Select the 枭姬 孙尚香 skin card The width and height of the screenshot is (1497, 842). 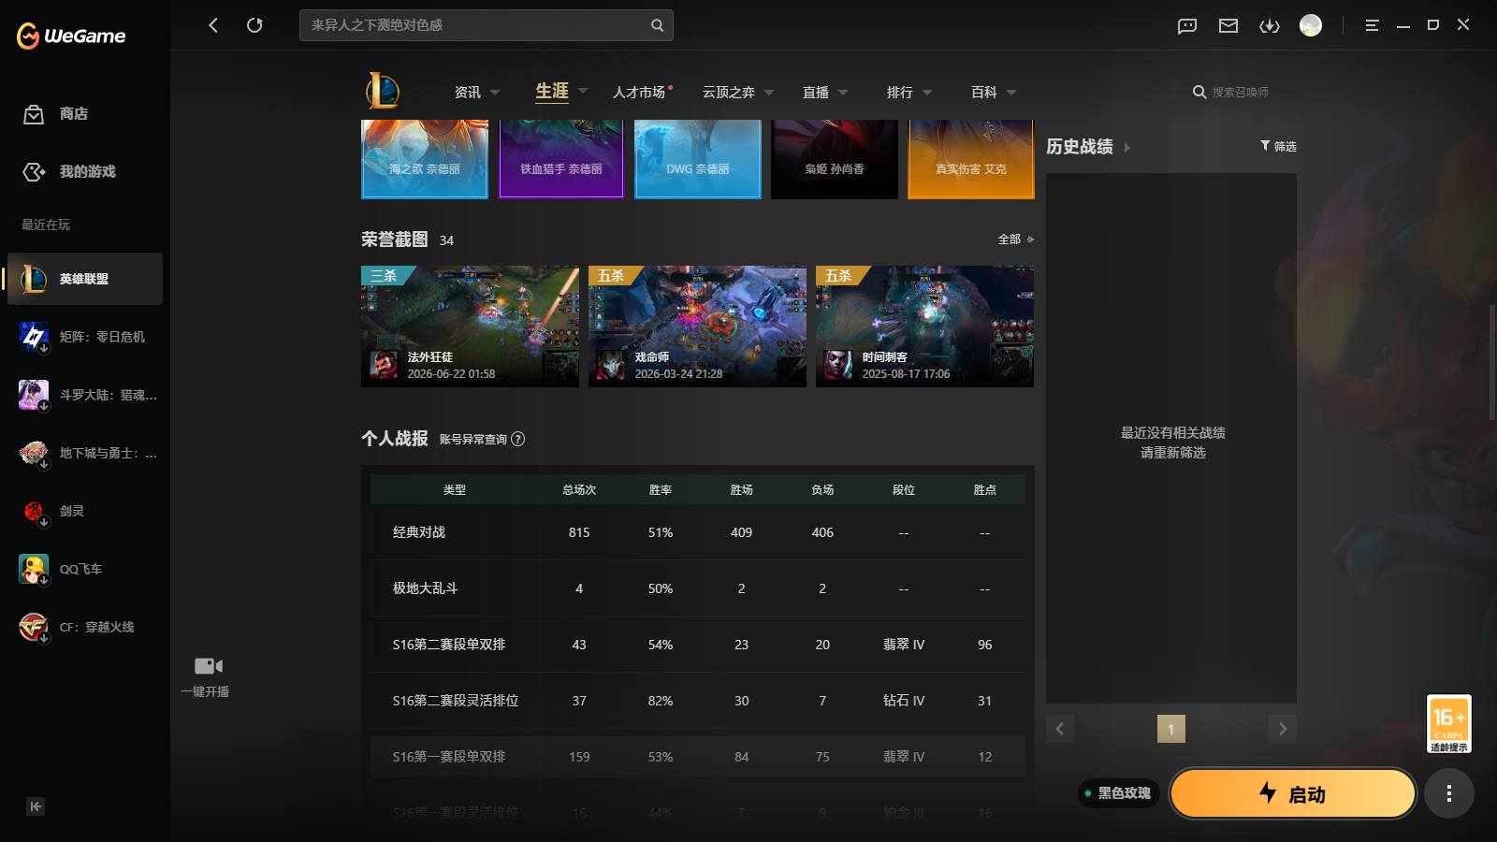[835, 159]
